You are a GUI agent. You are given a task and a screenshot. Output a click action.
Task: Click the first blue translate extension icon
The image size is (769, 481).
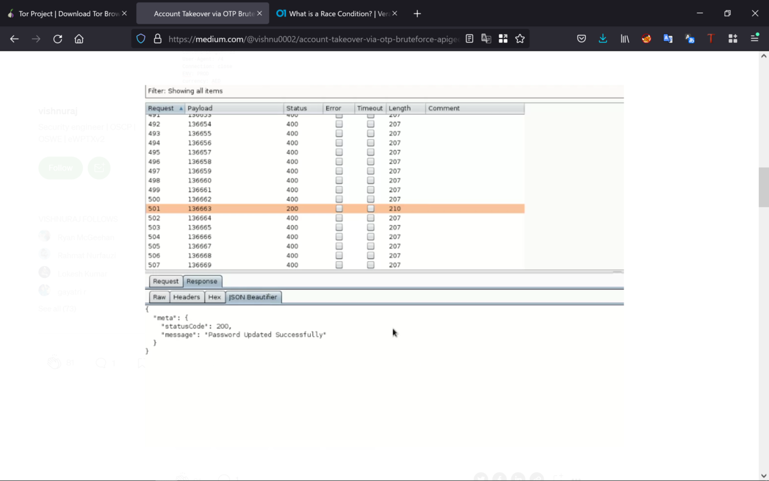point(668,38)
